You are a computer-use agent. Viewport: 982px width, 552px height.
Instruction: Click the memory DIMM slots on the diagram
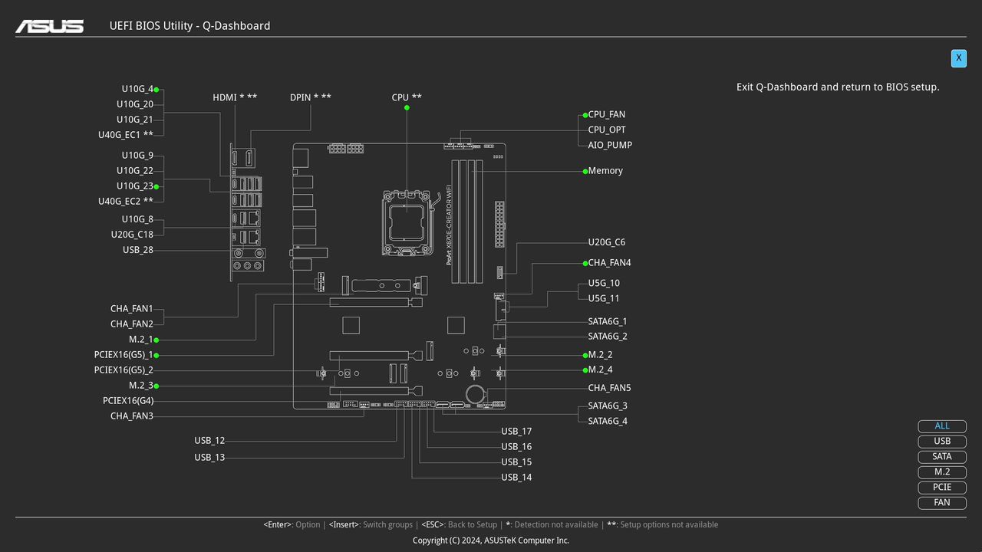(x=467, y=221)
